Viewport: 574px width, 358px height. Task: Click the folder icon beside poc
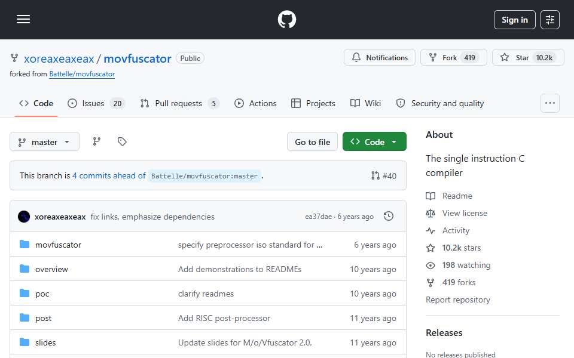click(25, 294)
